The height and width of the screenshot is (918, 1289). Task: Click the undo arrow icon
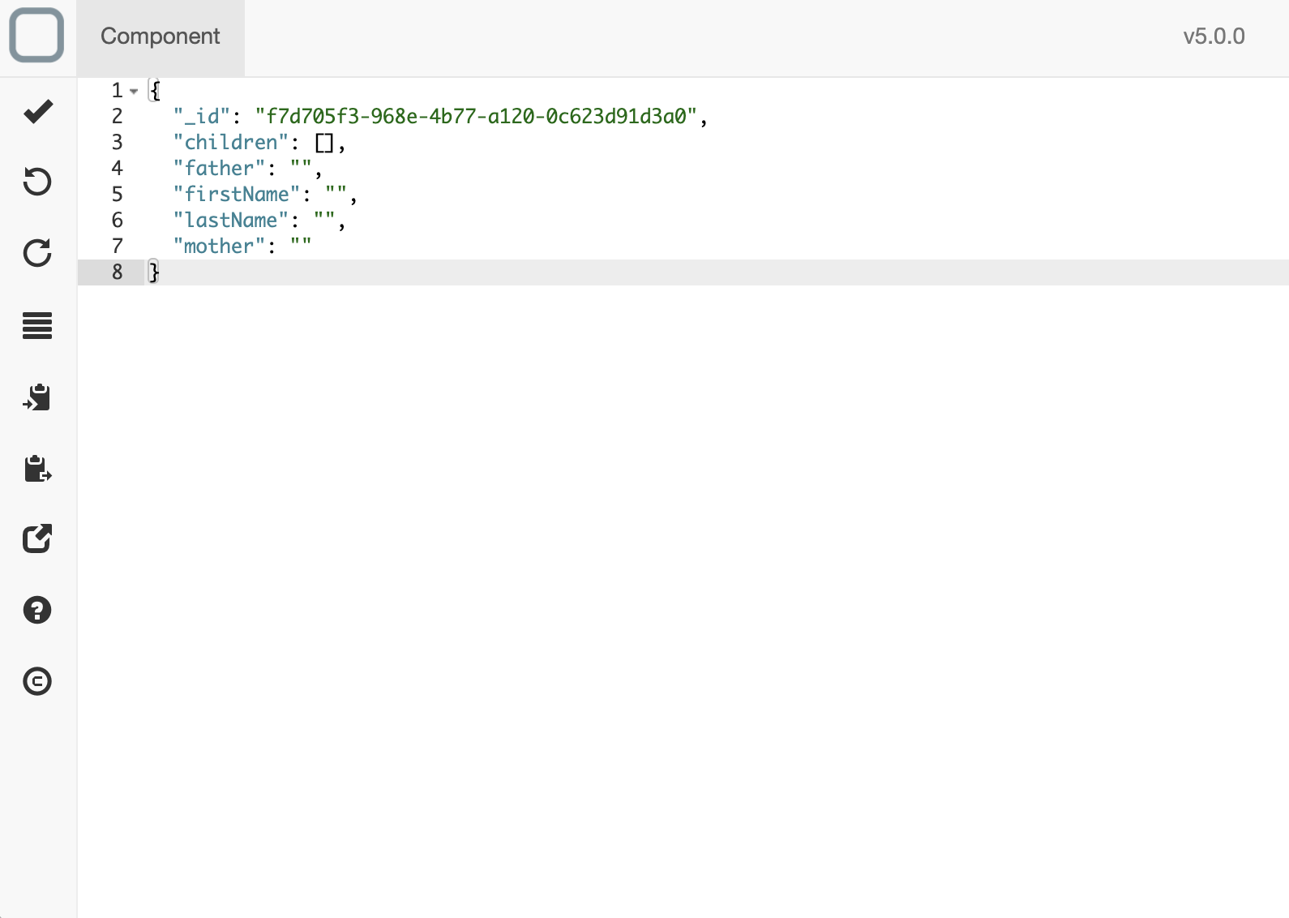coord(37,182)
